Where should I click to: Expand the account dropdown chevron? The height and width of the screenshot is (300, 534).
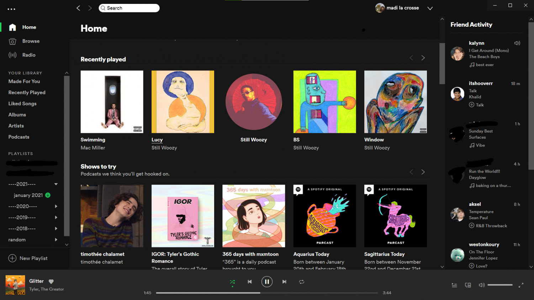pyautogui.click(x=430, y=8)
